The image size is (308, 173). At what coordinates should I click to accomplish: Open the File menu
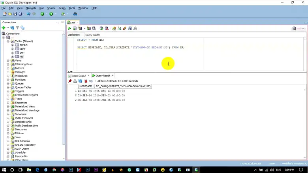tap(4, 8)
